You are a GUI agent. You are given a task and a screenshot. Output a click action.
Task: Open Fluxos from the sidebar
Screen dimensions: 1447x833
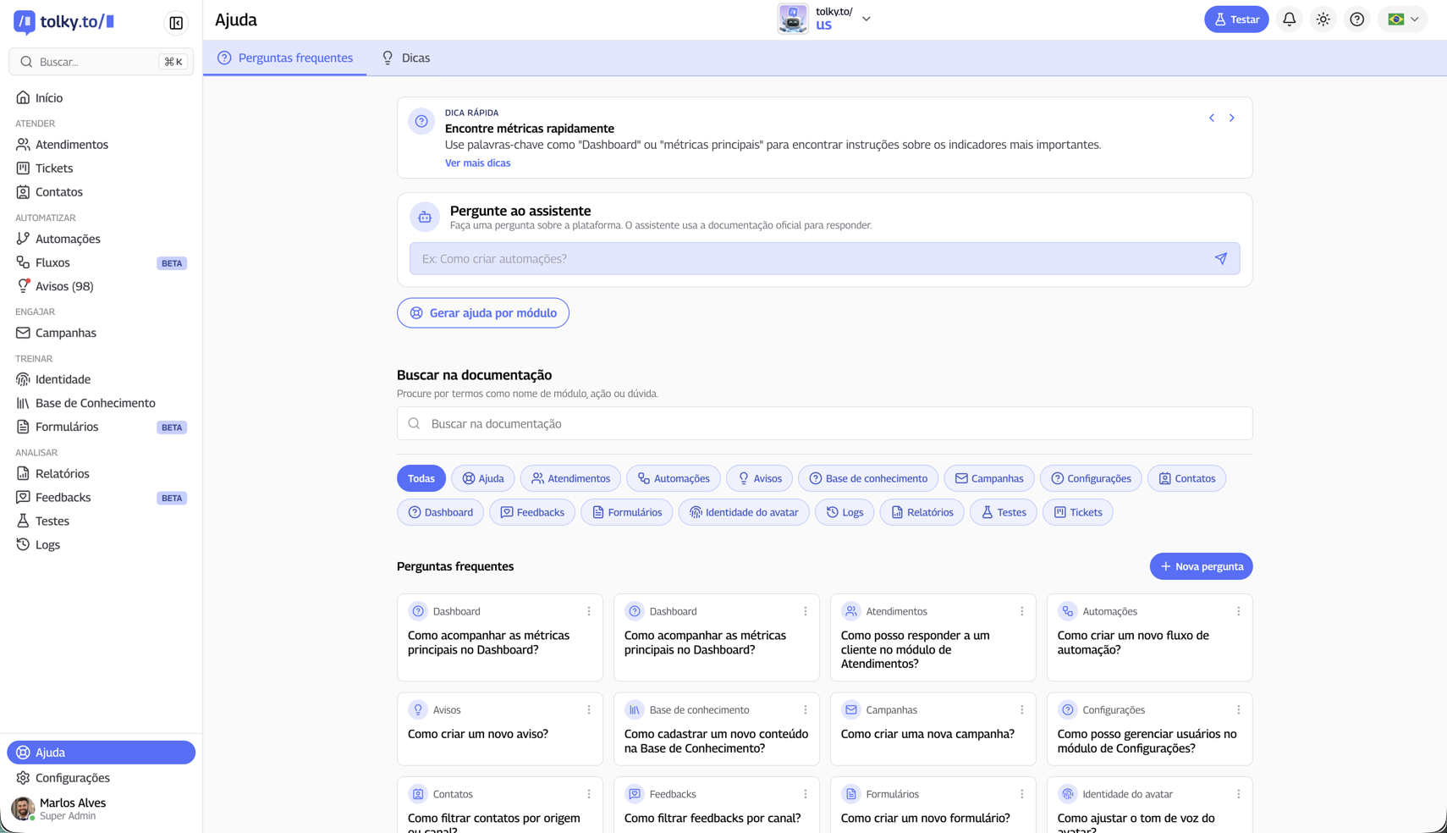(24, 262)
